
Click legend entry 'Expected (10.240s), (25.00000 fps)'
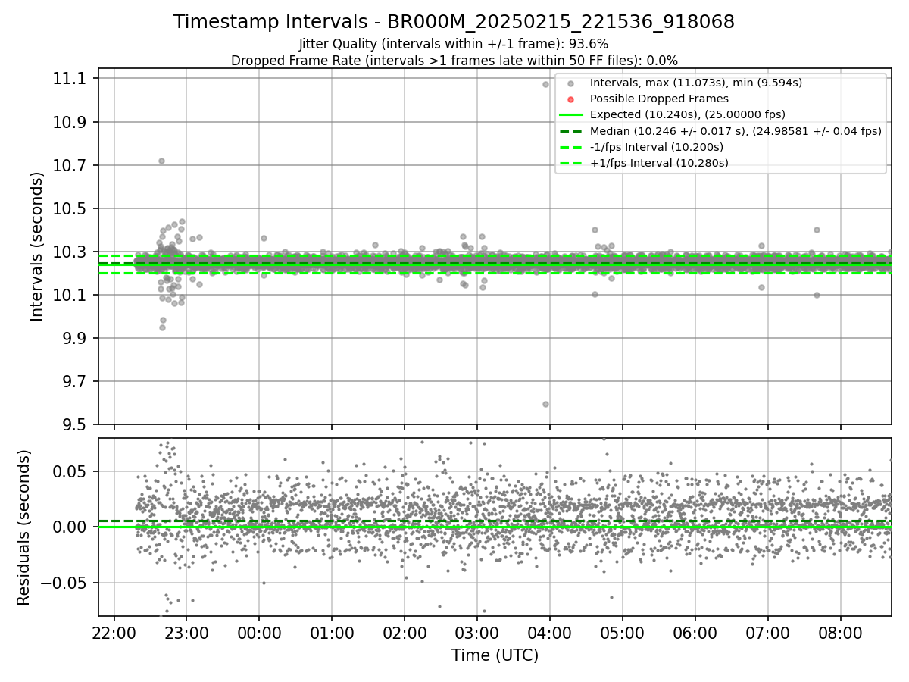[687, 114]
